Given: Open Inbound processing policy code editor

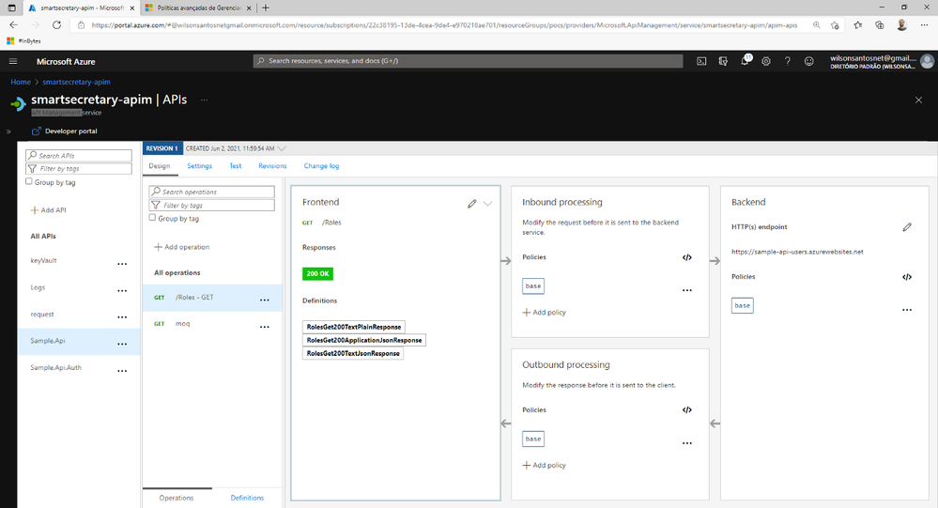Looking at the screenshot, I should (x=686, y=257).
